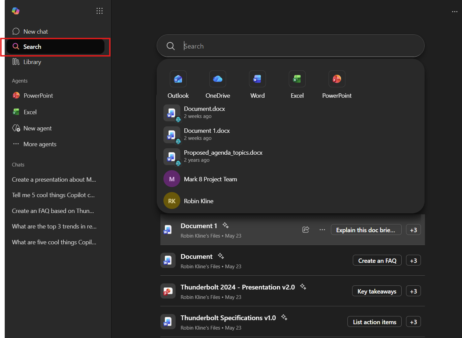This screenshot has width=462, height=338.
Task: Share Document 1 using share icon
Action: point(306,229)
